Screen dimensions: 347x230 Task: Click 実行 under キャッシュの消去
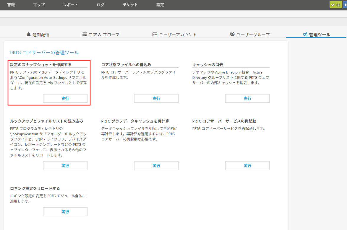[x=247, y=98]
